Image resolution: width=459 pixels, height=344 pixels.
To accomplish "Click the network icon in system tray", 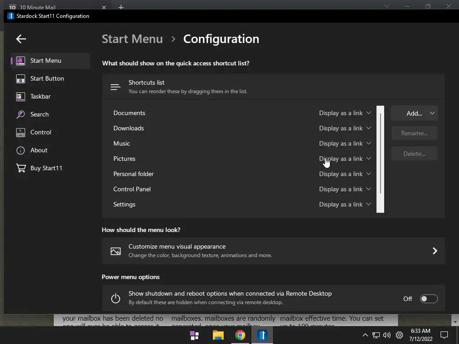I will (x=376, y=335).
